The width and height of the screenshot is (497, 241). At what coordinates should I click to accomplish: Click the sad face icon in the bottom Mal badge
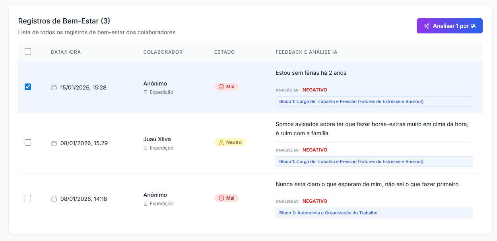pos(221,198)
